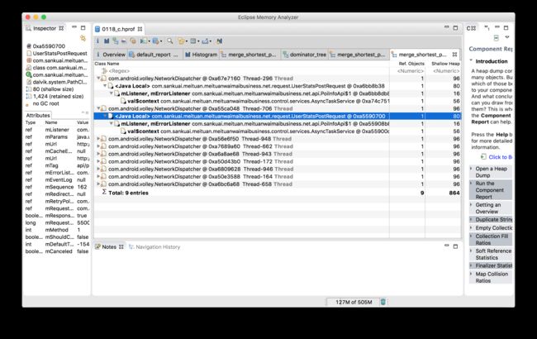Open the heap dump overview info icon

pyautogui.click(x=97, y=41)
